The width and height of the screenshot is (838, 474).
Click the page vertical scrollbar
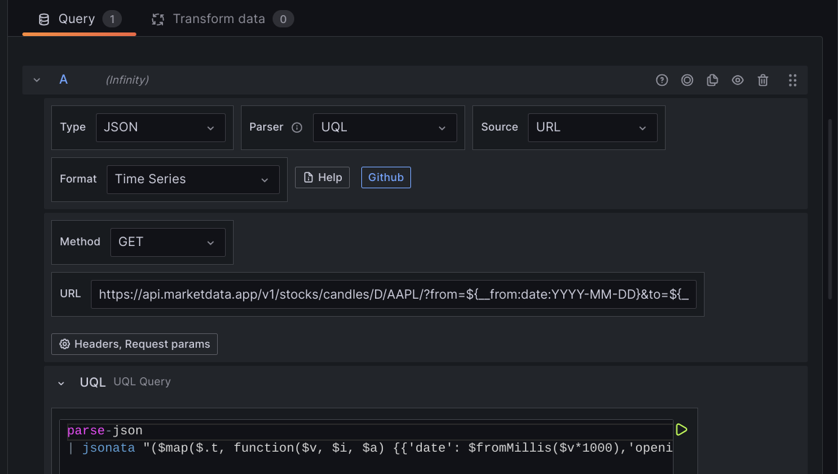[830, 209]
